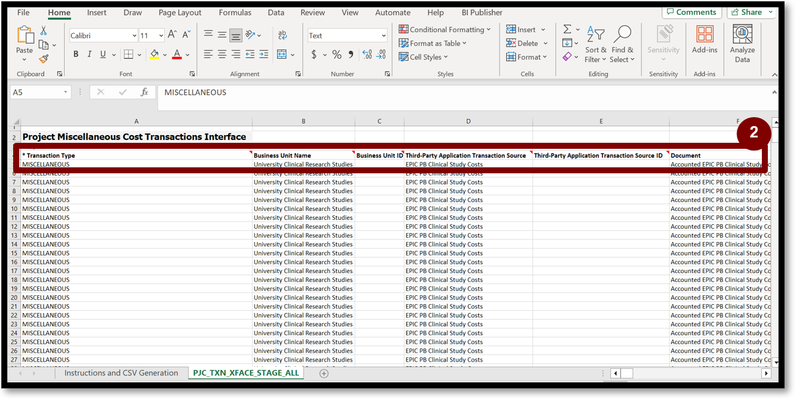Apply accounting dollar format
Screen dimensions: 796x398
coord(314,54)
